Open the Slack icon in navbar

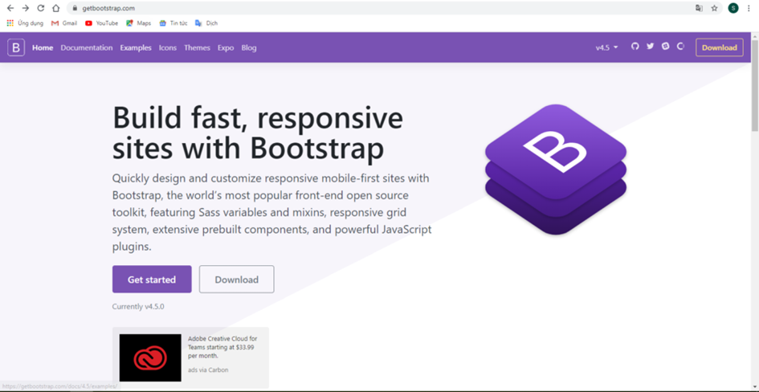pyautogui.click(x=666, y=47)
